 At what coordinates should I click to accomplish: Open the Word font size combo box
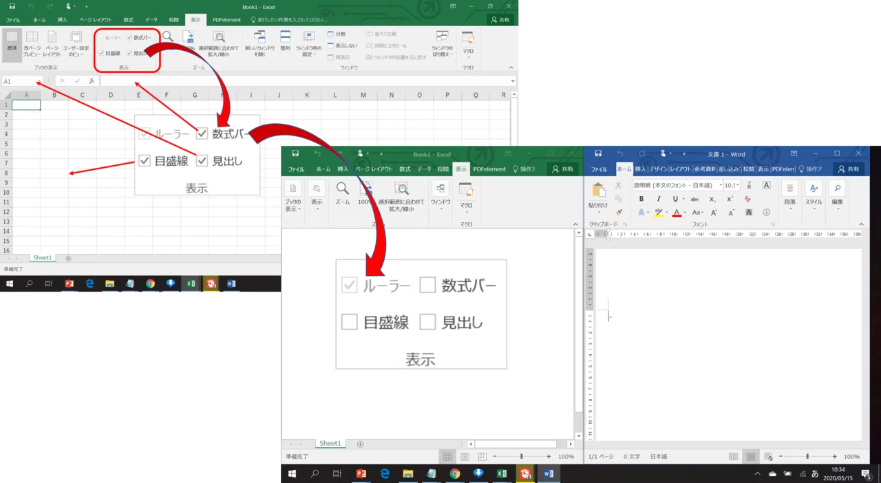pyautogui.click(x=732, y=185)
